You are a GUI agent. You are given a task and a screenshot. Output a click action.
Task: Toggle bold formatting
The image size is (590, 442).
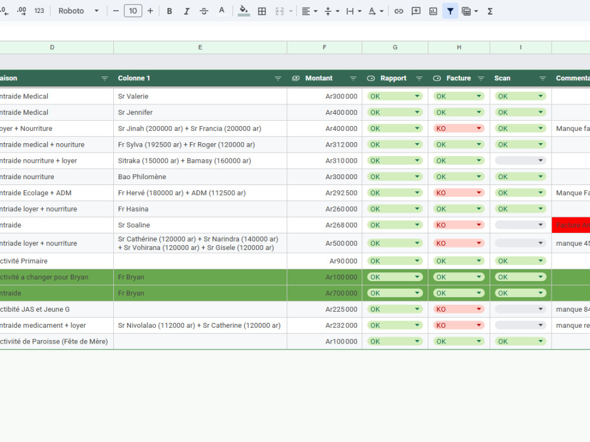[169, 11]
